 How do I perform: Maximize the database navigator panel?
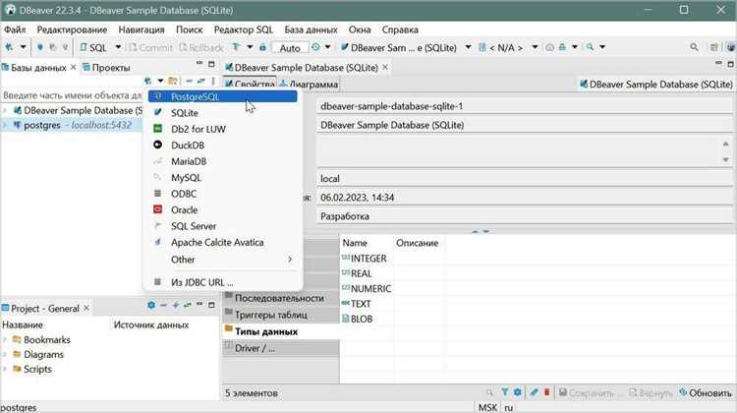pos(211,64)
